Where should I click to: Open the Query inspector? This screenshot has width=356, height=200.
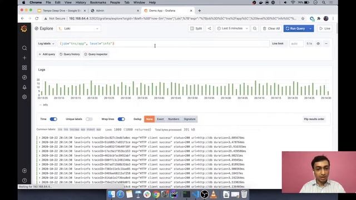click(96, 54)
